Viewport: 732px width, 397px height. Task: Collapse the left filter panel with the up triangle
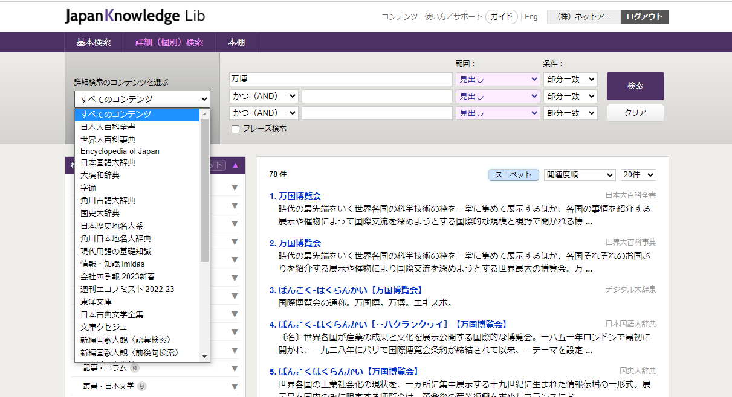click(x=235, y=165)
